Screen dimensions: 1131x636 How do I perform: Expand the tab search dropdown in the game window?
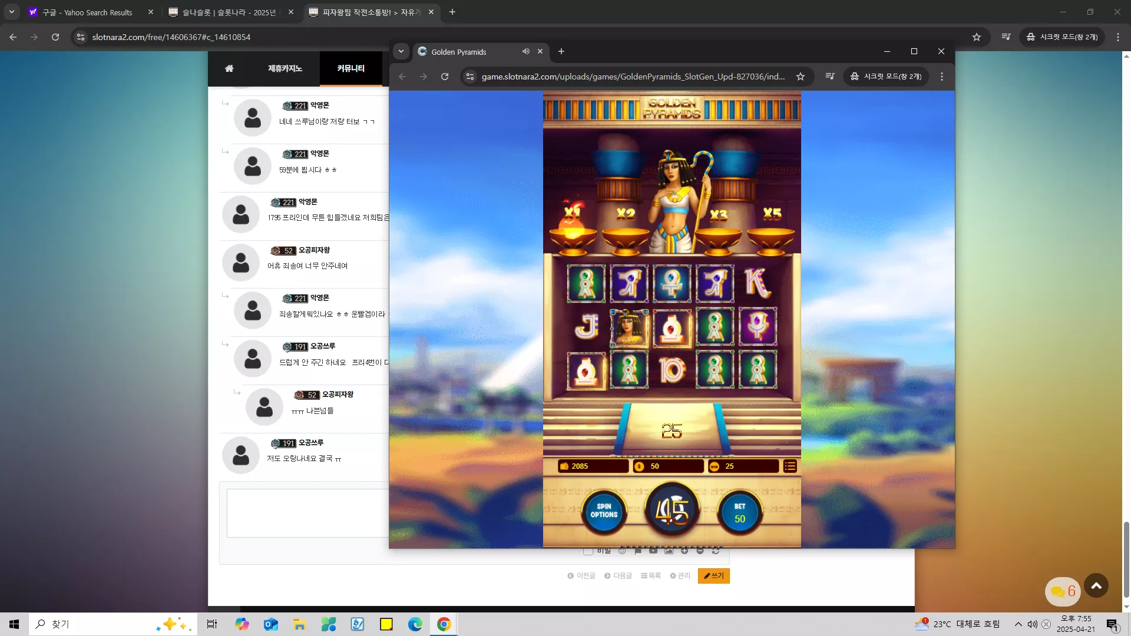401,52
